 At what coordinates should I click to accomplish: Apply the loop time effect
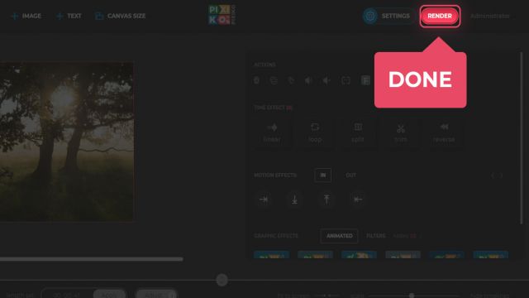(315, 132)
